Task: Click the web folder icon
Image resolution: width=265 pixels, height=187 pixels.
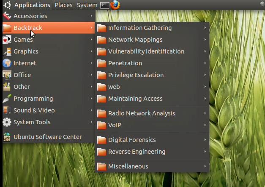Action: (x=101, y=87)
